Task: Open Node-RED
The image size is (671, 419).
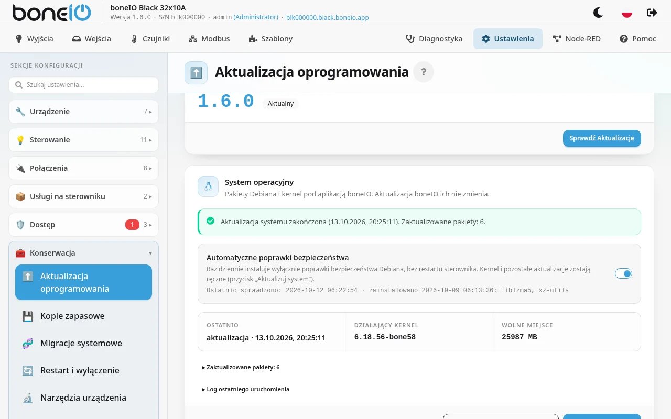Action: pos(577,39)
